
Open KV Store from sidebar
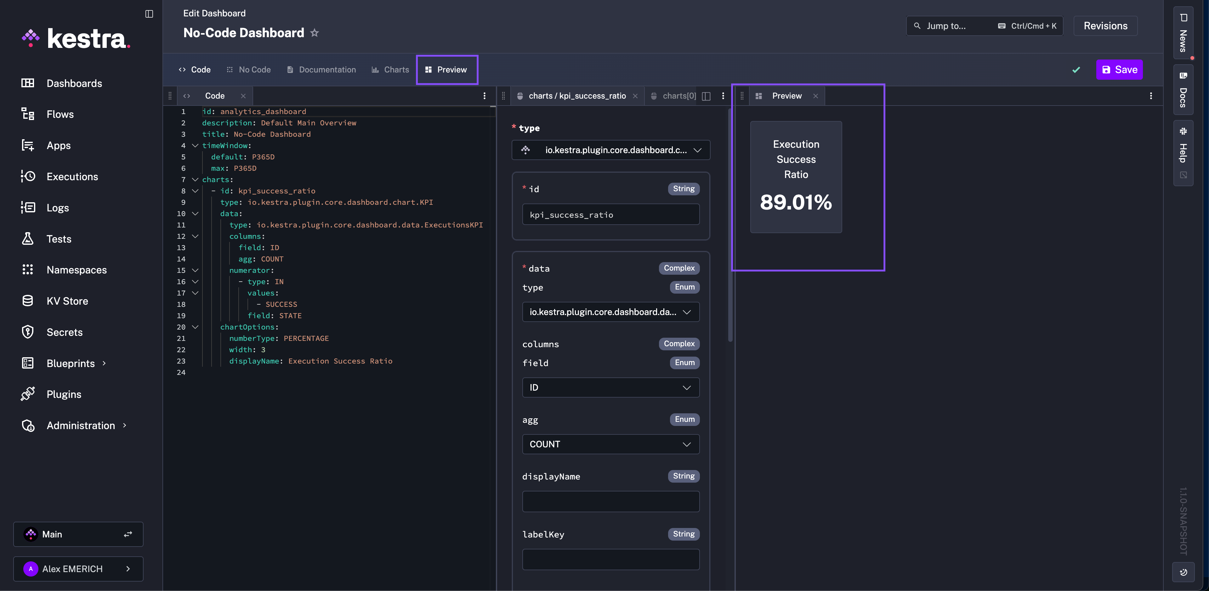pos(67,301)
